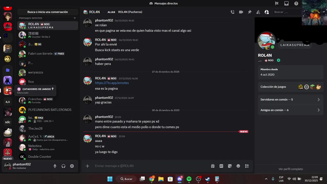327x184 pixels.
Task: Start a video call icon
Action: click(x=241, y=12)
